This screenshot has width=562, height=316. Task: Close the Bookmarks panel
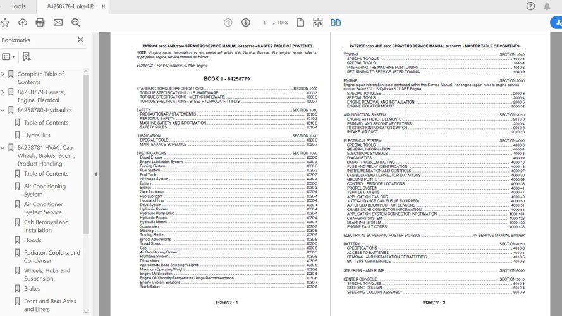click(x=80, y=40)
